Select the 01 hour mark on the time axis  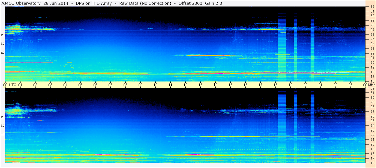[20, 85]
